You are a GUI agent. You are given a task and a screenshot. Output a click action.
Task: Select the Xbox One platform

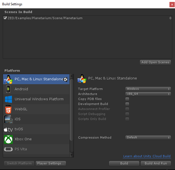pos(36,139)
